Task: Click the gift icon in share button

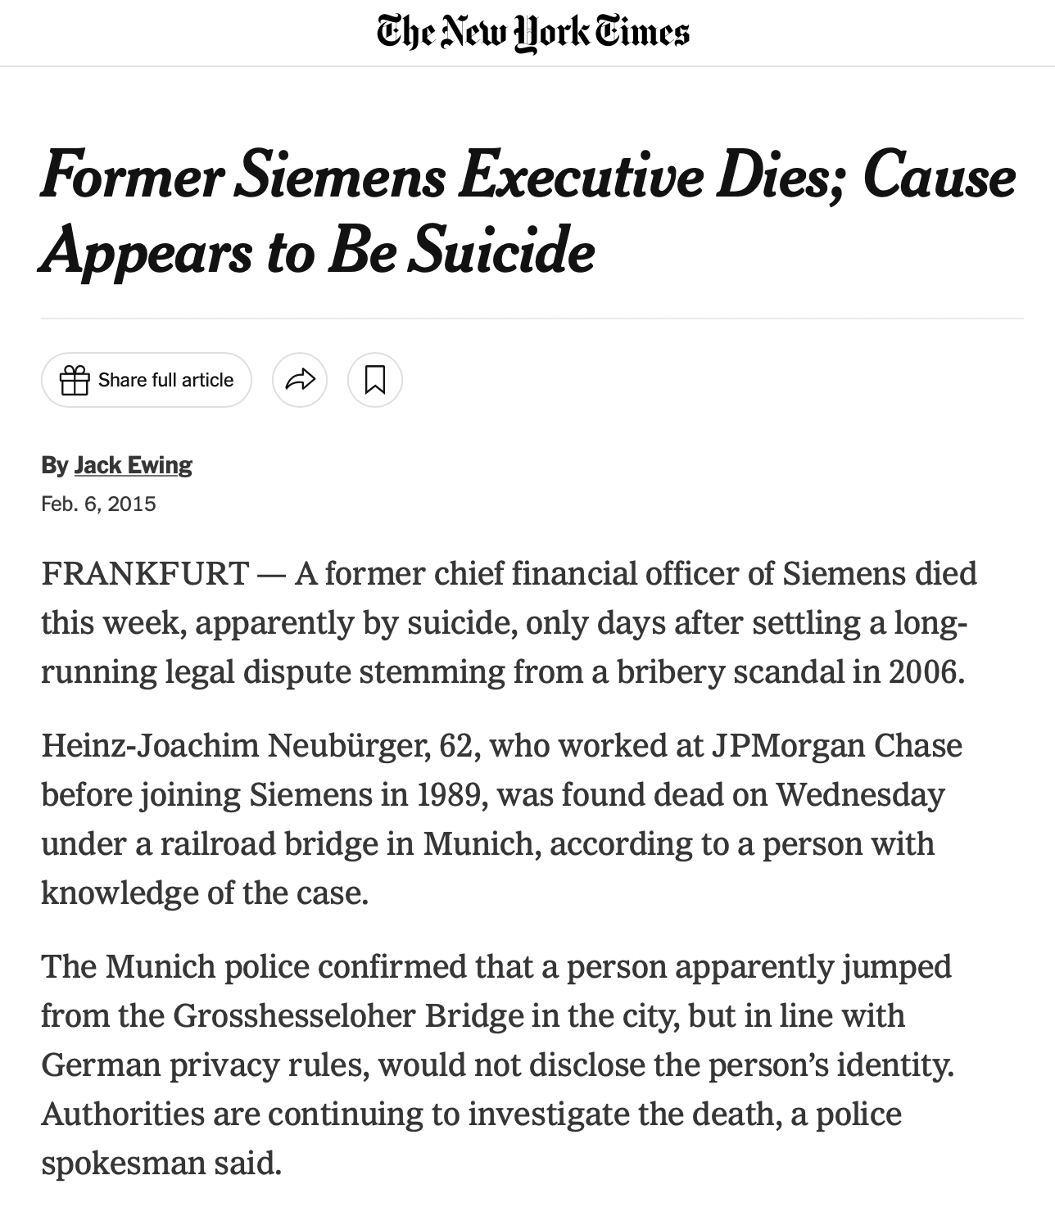Action: coord(75,380)
